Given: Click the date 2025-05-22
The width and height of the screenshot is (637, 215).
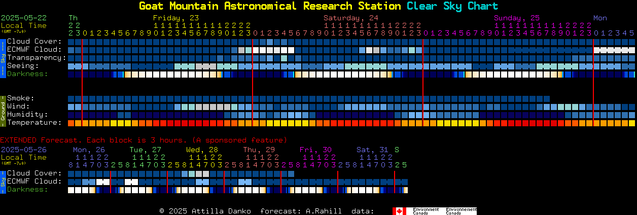Looking at the screenshot, I should click(24, 18).
